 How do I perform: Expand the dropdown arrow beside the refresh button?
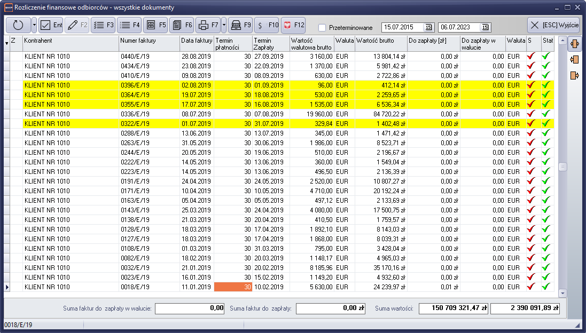[x=34, y=25]
